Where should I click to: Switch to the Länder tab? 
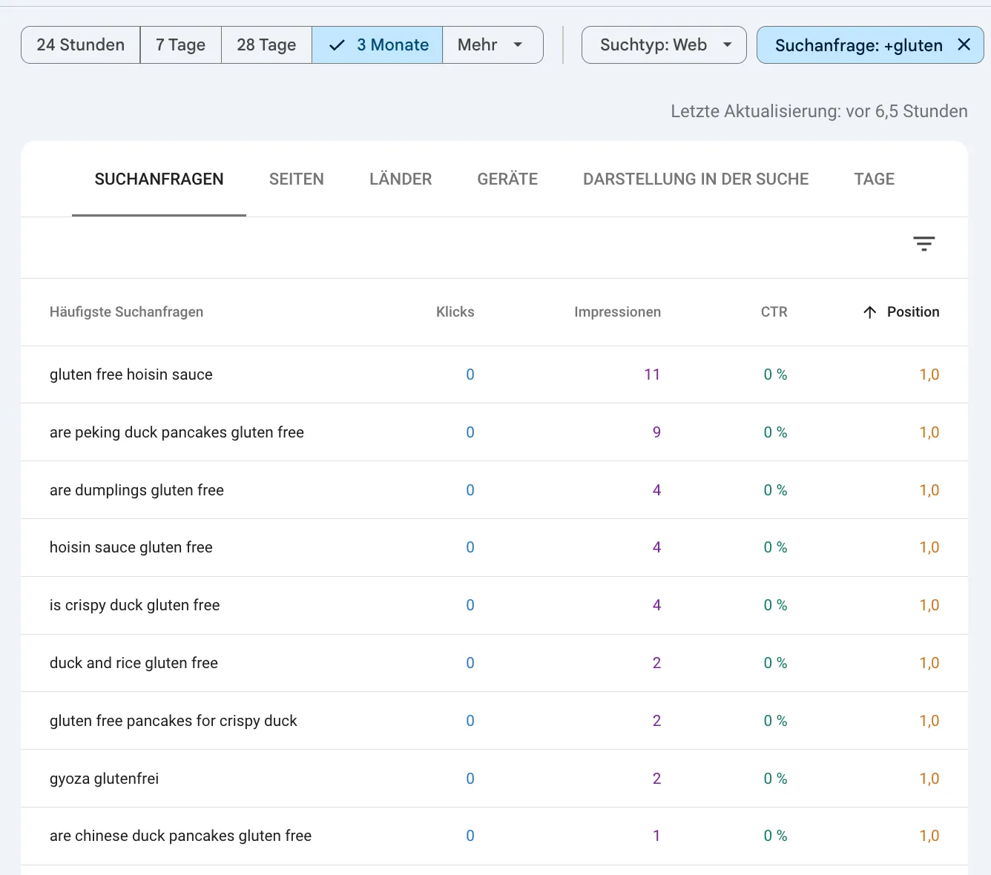click(401, 179)
